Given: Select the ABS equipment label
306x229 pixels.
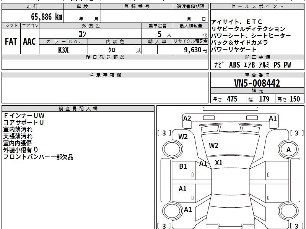Looking at the screenshot, I should coord(234,65).
